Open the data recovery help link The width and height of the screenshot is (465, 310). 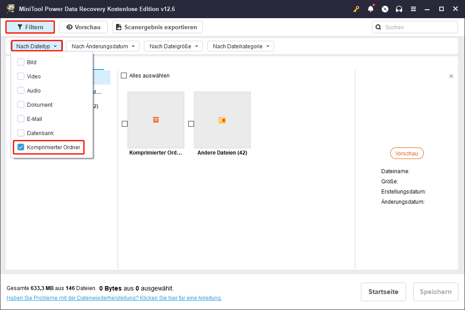click(114, 298)
